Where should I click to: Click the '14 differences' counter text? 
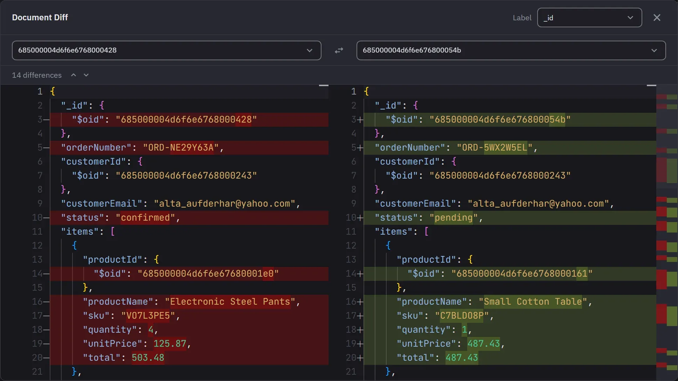coord(37,75)
